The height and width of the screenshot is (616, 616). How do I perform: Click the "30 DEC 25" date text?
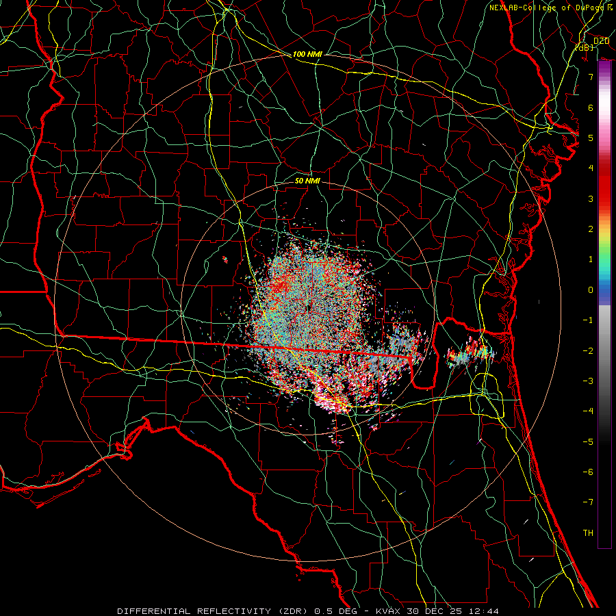[x=434, y=611]
